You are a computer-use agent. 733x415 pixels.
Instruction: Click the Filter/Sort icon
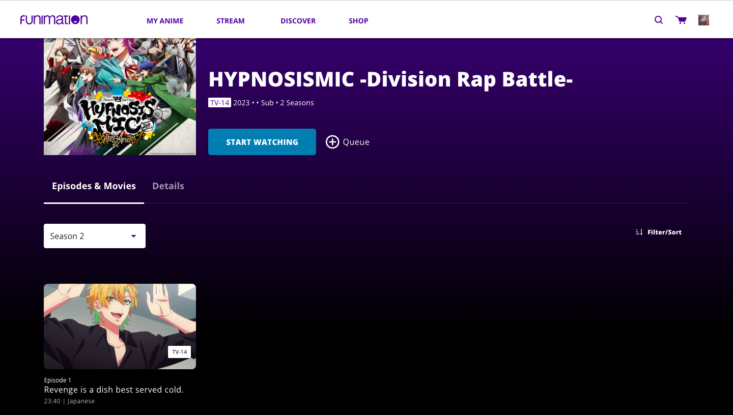[639, 232]
